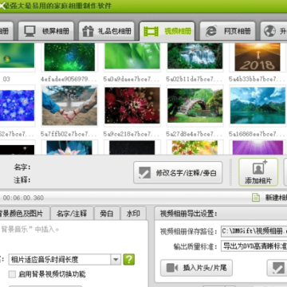Open the 名字/注释 tab

coord(72,214)
